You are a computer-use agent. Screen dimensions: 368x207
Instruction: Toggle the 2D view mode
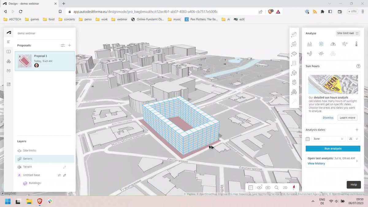pyautogui.click(x=285, y=187)
